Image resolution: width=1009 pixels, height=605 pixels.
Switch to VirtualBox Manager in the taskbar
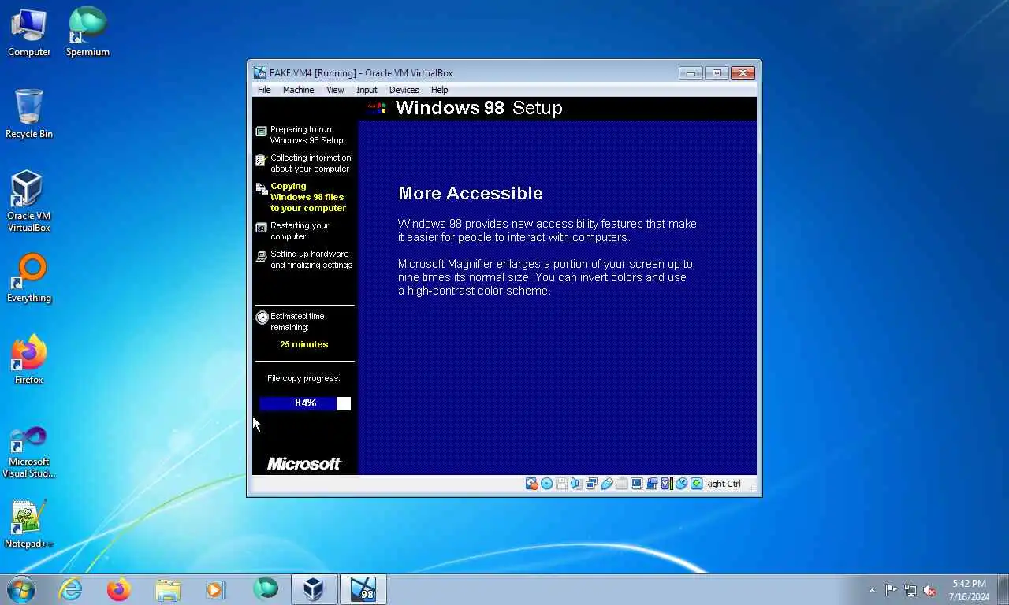314,589
